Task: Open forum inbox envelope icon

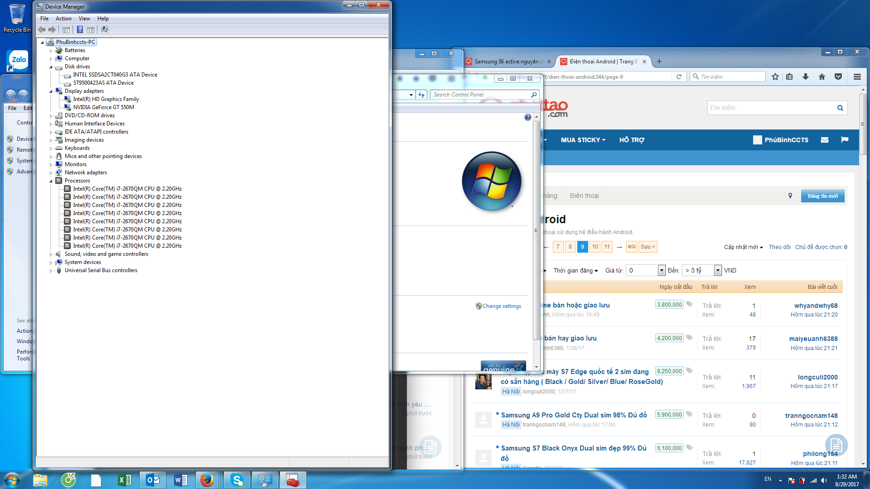Action: click(x=825, y=140)
